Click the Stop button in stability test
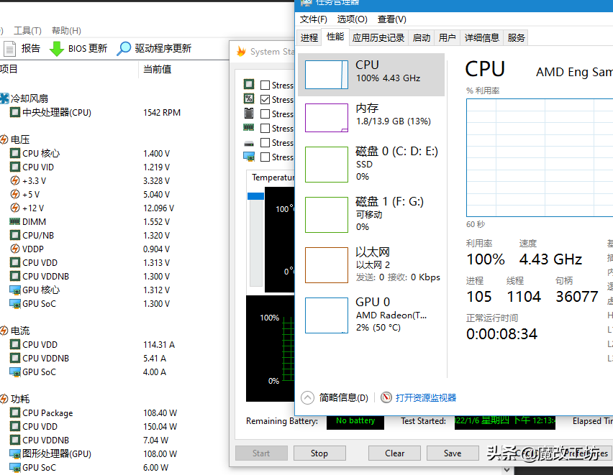Viewport: 613px width, 475px height. pyautogui.click(x=319, y=453)
